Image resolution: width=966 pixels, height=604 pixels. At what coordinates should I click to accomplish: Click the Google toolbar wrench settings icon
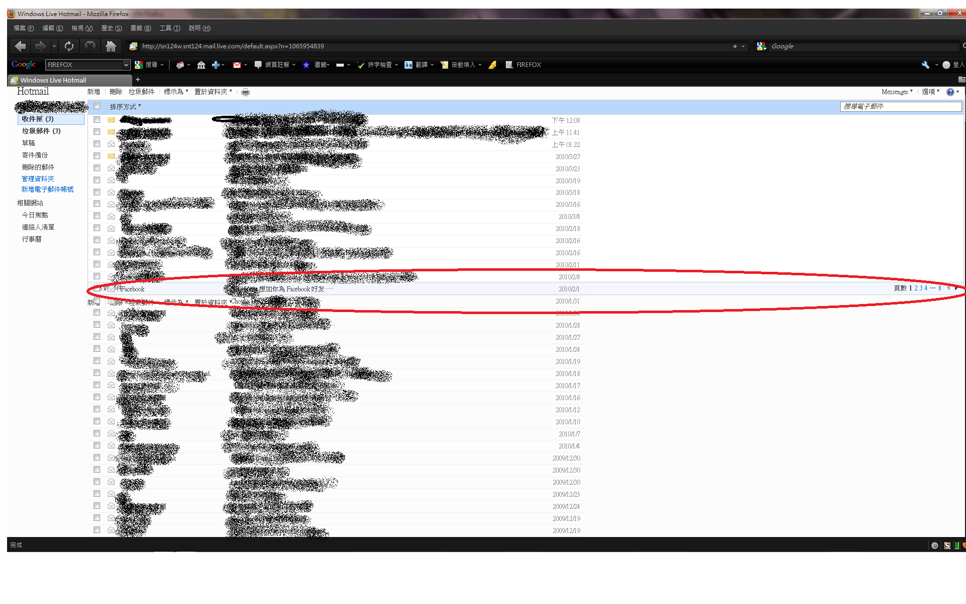click(925, 65)
